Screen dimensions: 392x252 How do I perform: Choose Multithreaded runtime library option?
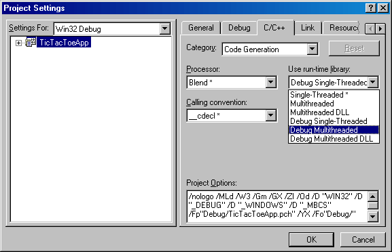334,104
